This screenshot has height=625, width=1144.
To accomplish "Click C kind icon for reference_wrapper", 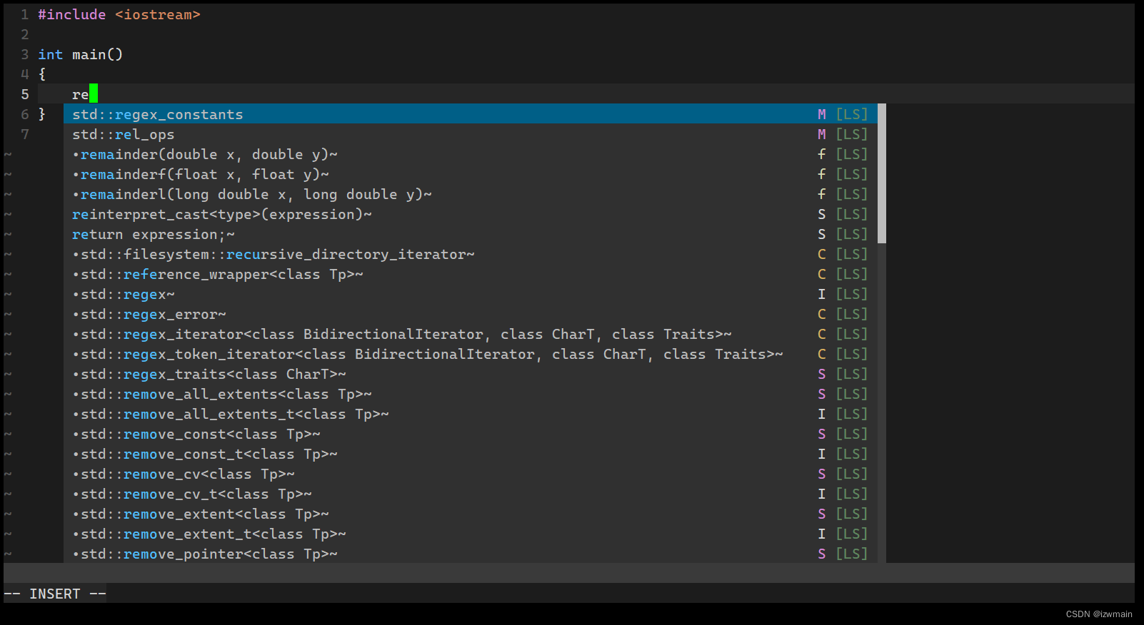I will point(822,274).
